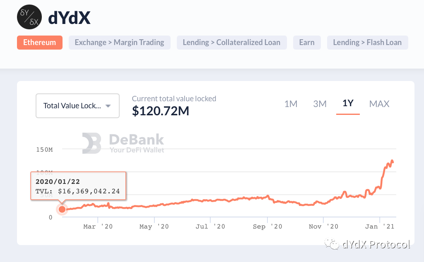Click the dYdX round logo icon
This screenshot has height=262, width=424.
pos(29,17)
